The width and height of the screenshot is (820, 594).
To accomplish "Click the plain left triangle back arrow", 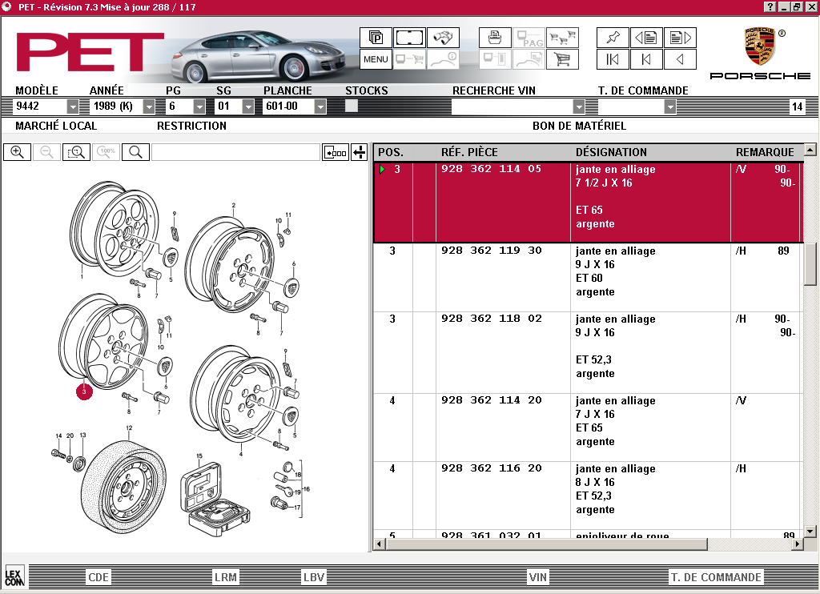I will pos(680,59).
